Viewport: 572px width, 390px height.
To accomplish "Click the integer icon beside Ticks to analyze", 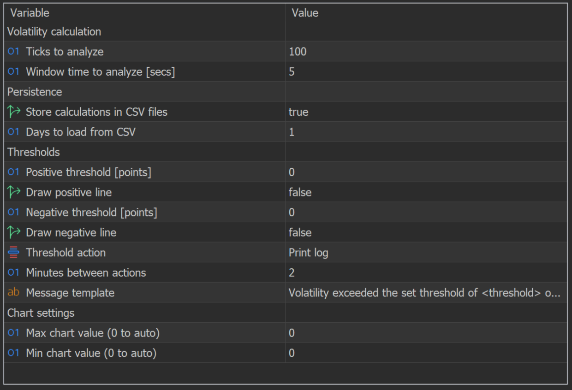I will tap(13, 52).
